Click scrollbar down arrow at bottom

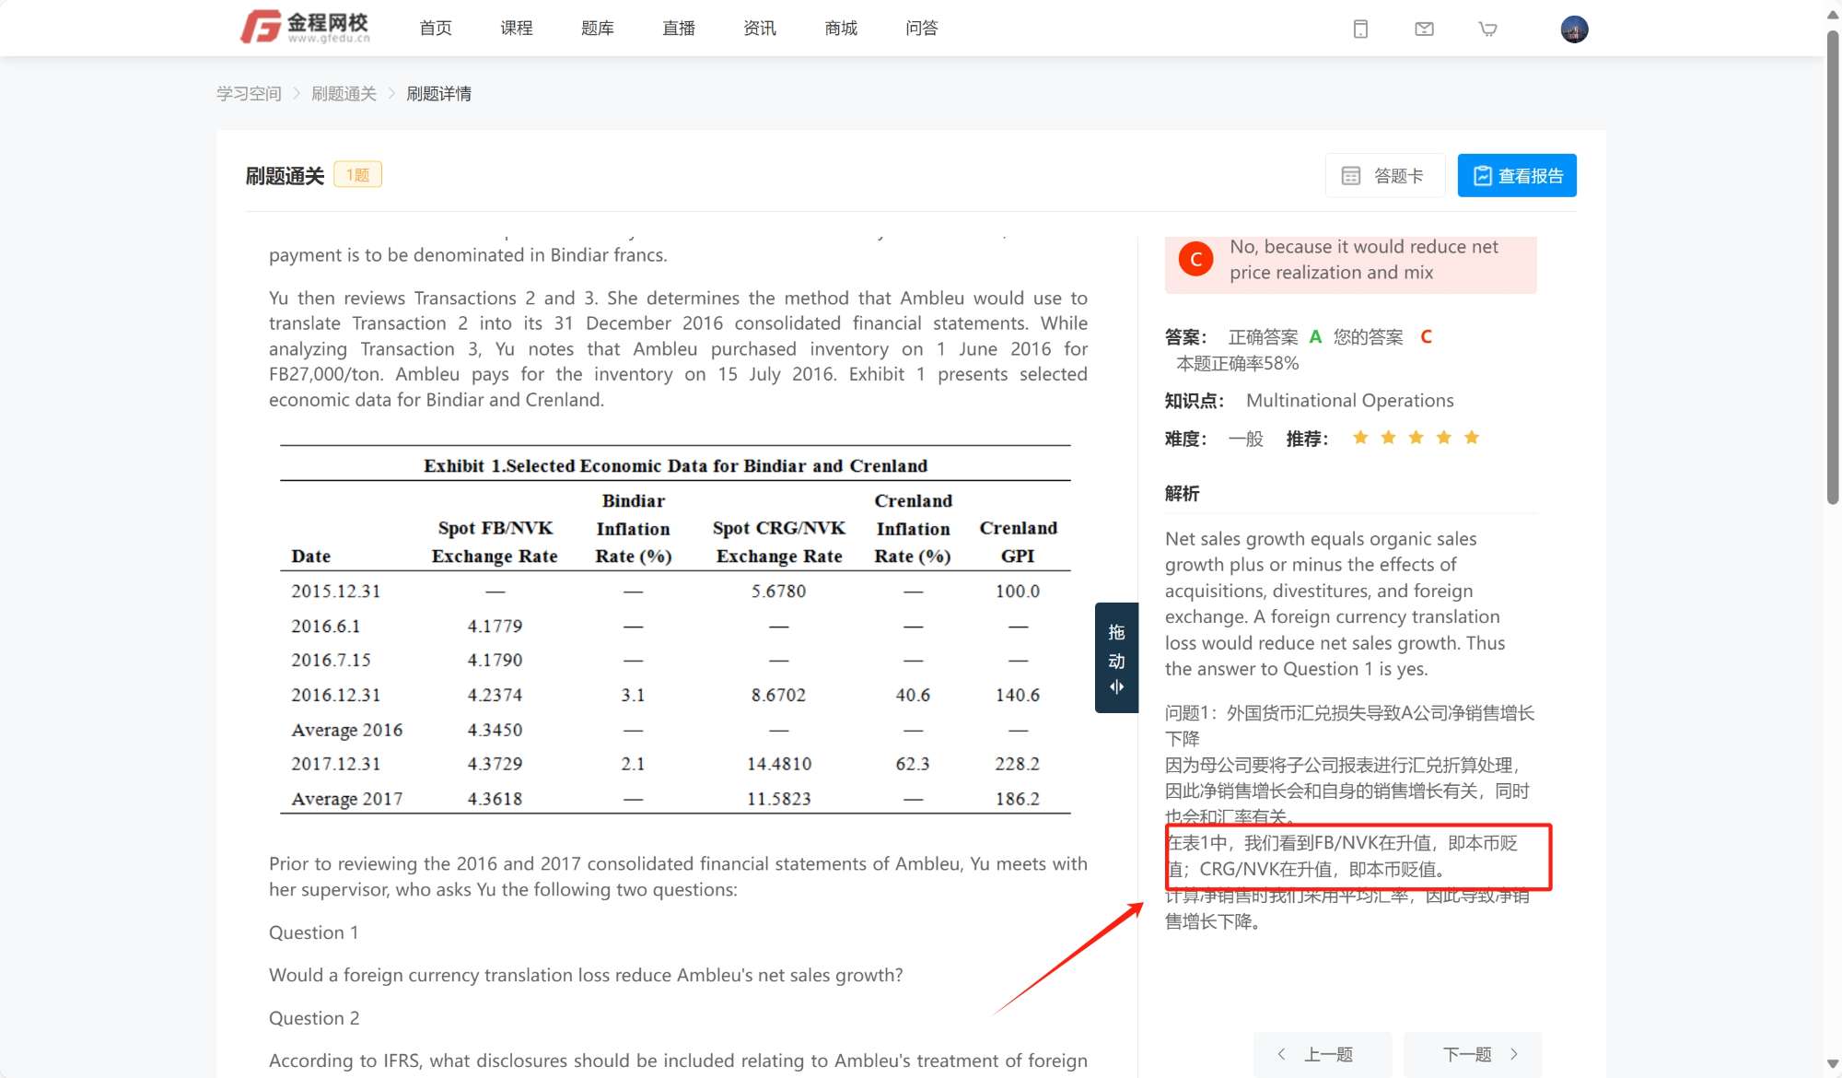pyautogui.click(x=1832, y=1064)
